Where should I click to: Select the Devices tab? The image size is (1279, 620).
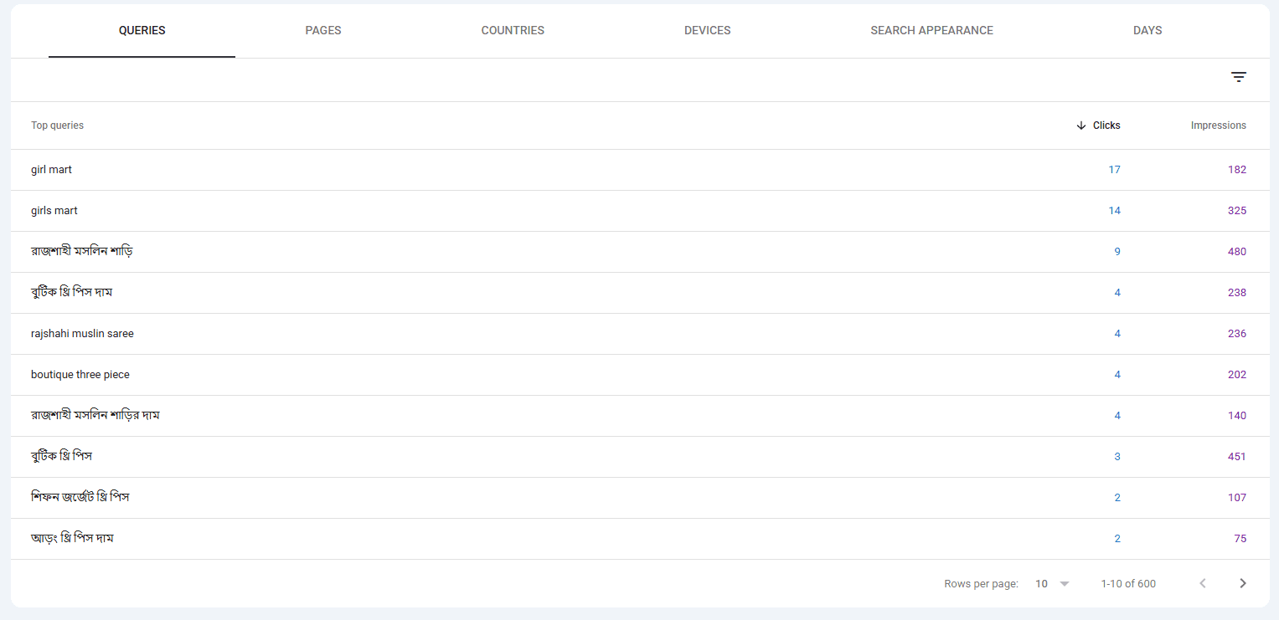[x=708, y=31]
